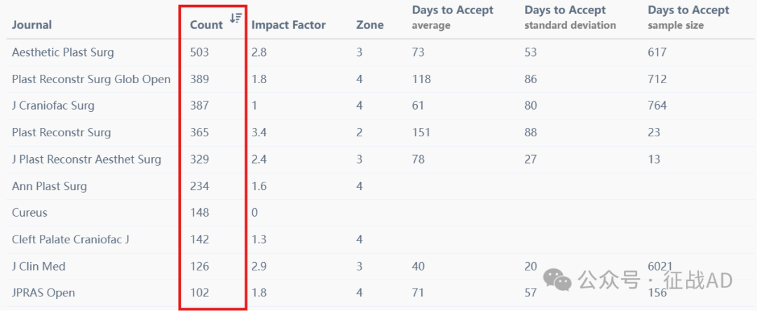The width and height of the screenshot is (757, 311).
Task: Sort by the Zone column header
Action: point(370,24)
